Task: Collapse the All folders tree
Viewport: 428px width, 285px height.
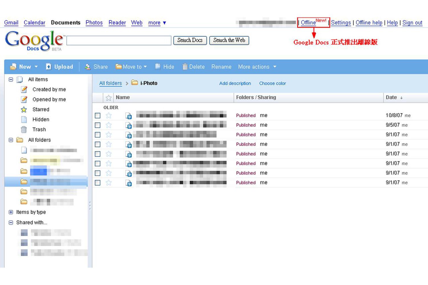Action: pos(11,140)
